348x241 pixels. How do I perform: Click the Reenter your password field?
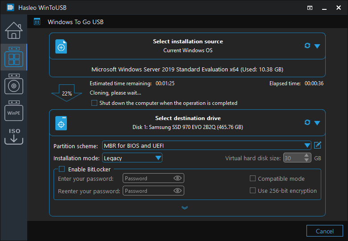153,191
